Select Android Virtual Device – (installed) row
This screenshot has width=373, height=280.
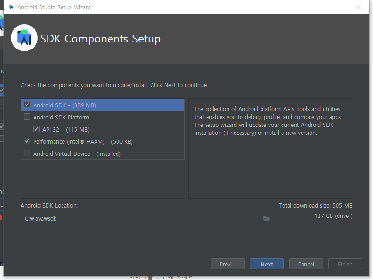click(x=103, y=154)
